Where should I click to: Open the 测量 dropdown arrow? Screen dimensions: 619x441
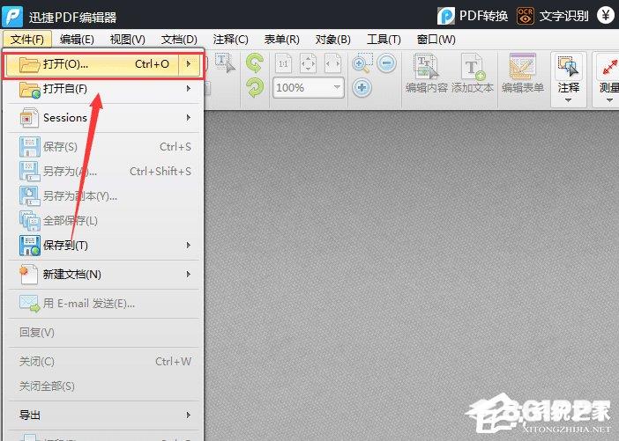(x=609, y=100)
